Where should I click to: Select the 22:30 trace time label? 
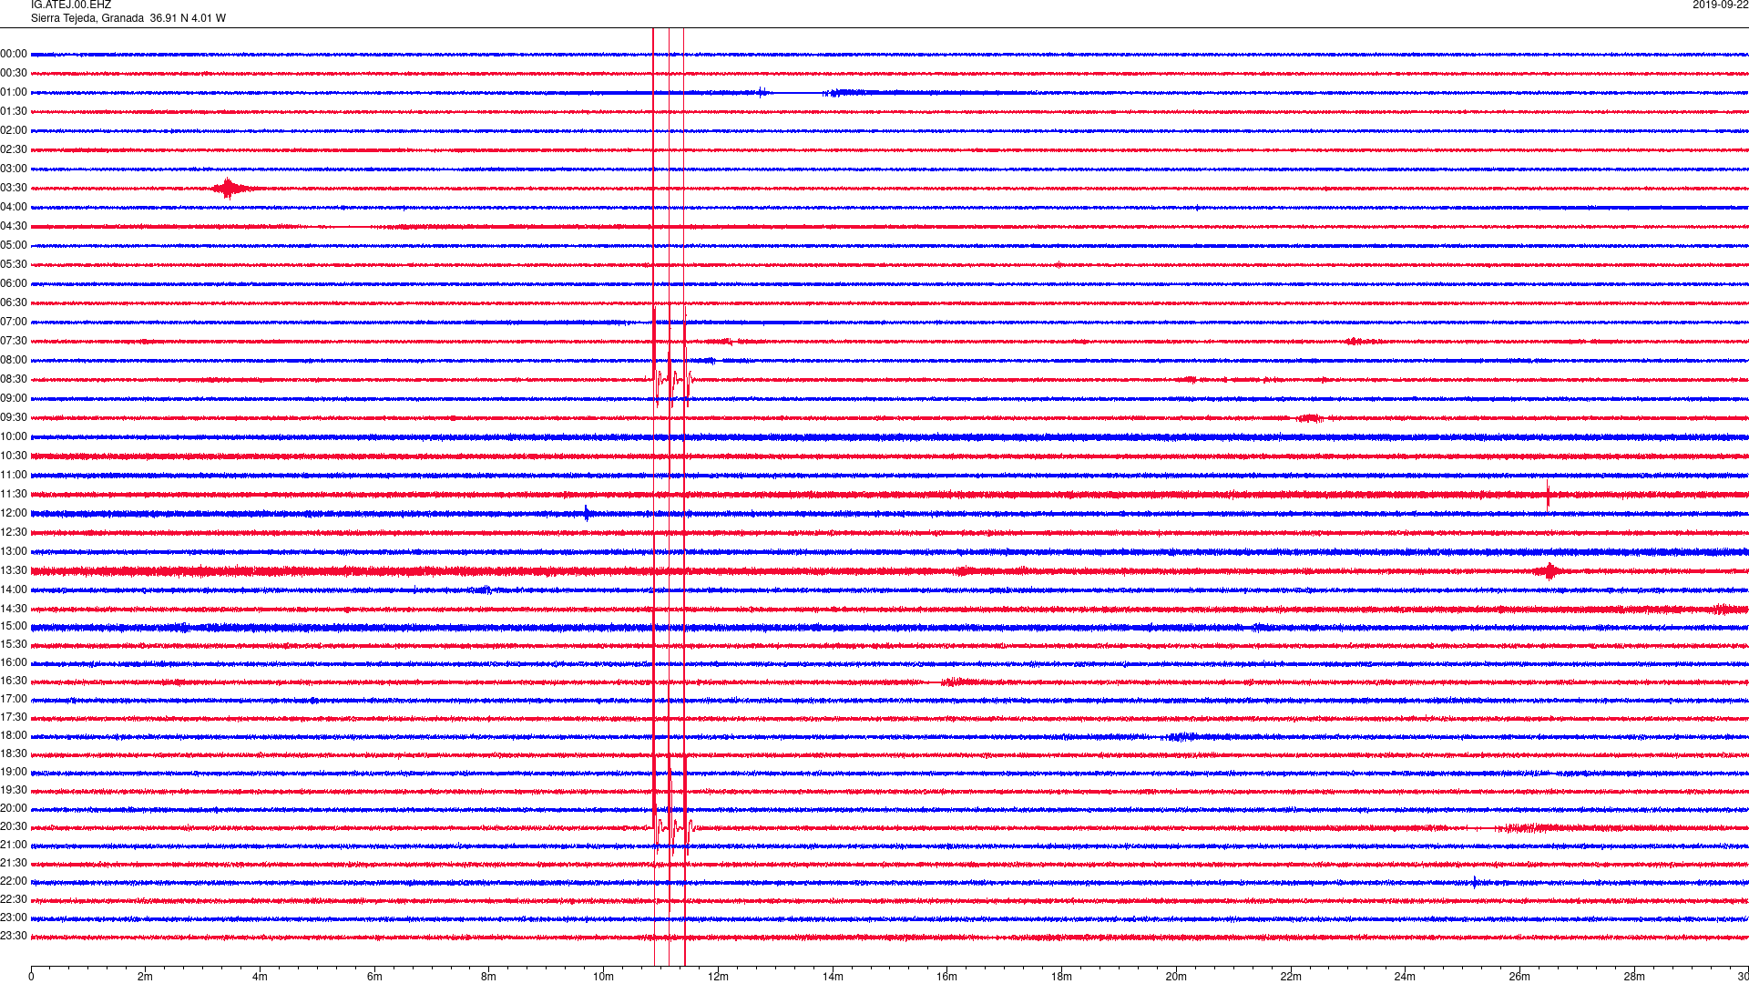point(14,899)
